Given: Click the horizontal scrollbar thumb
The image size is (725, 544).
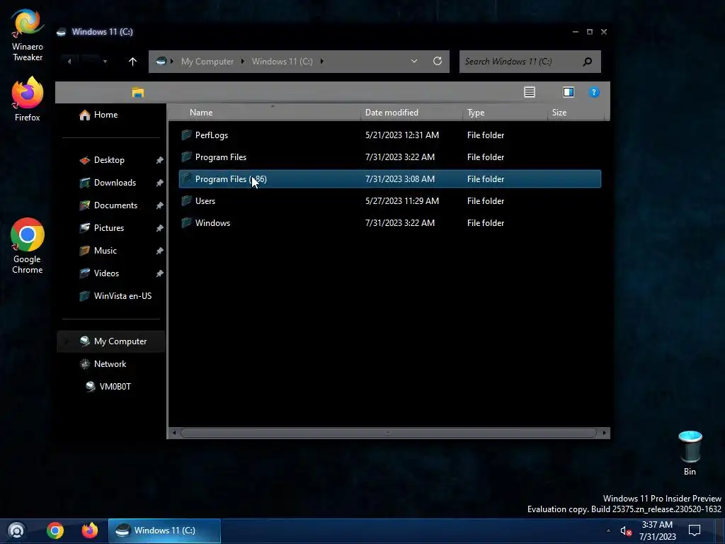Looking at the screenshot, I should coord(389,433).
